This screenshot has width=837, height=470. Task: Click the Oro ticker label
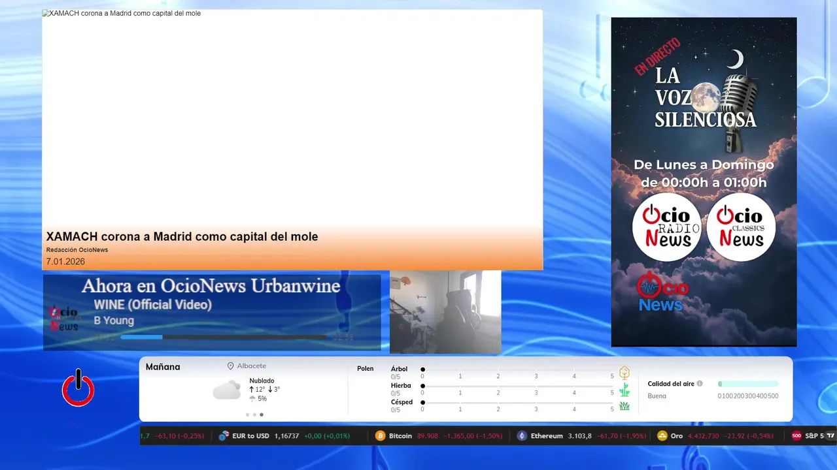coord(676,436)
